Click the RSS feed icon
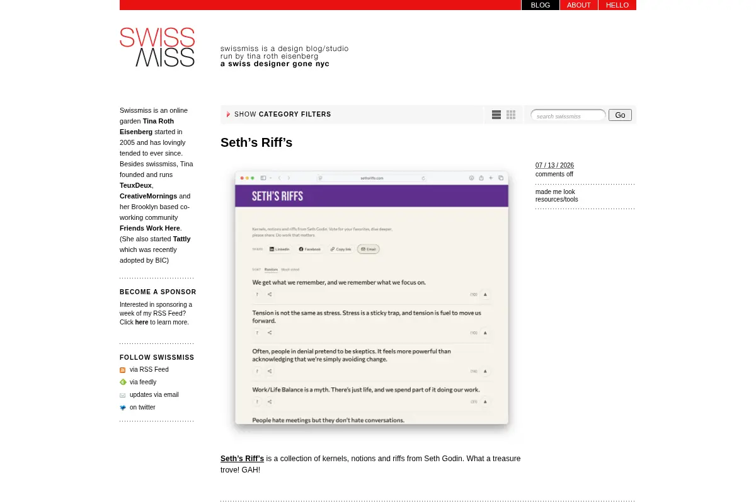 point(123,370)
